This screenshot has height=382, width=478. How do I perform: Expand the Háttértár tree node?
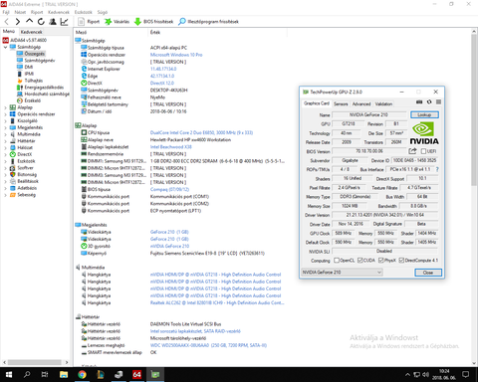pos(5,141)
